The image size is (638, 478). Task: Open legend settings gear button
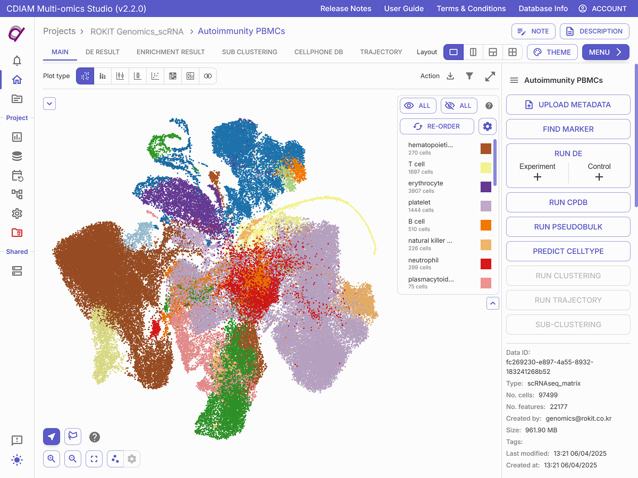point(488,126)
